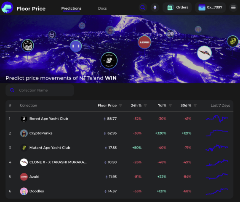Image resolution: width=240 pixels, height=202 pixels.
Task: Click floor price 11.93
Action: (x=113, y=177)
